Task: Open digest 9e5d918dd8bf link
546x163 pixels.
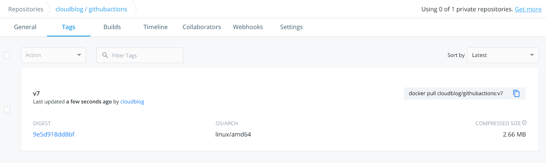Action: point(54,134)
